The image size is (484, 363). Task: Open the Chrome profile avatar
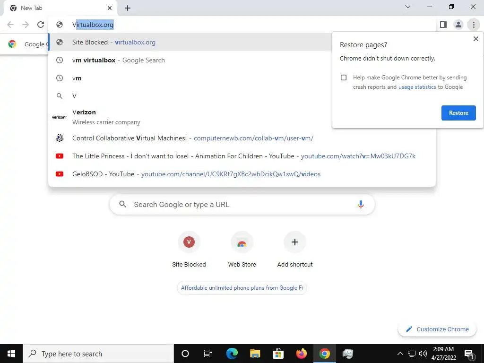point(458,25)
